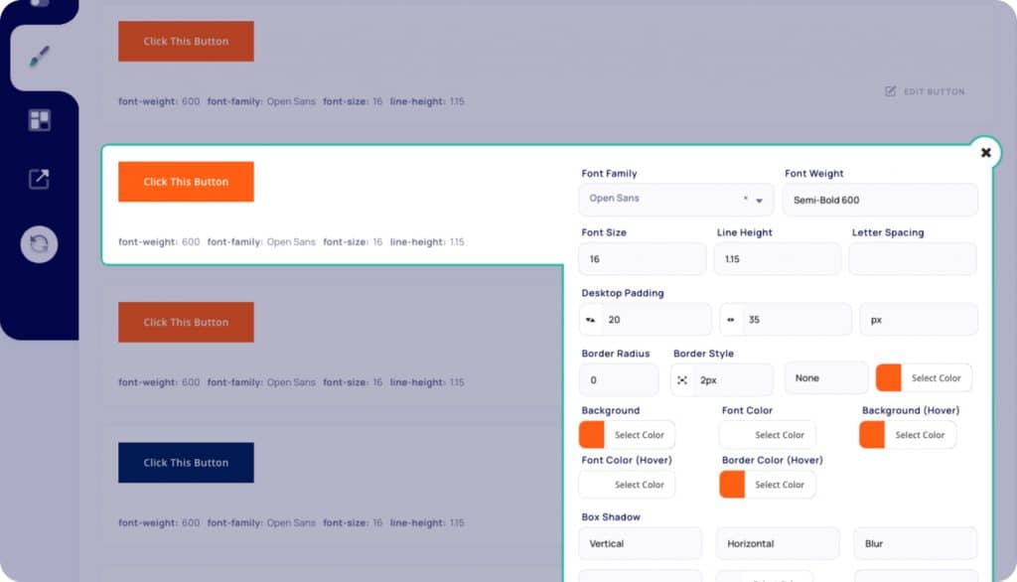The width and height of the screenshot is (1017, 582).
Task: Expand the Font Family dropdown arrow
Action: [x=760, y=200]
